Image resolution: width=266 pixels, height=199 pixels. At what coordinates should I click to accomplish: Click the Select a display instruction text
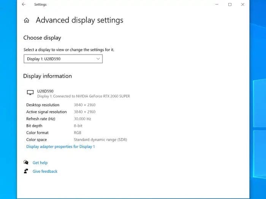tap(69, 50)
